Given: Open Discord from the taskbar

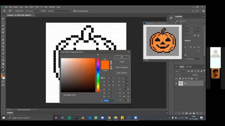Looking at the screenshot, I should [x=102, y=118].
